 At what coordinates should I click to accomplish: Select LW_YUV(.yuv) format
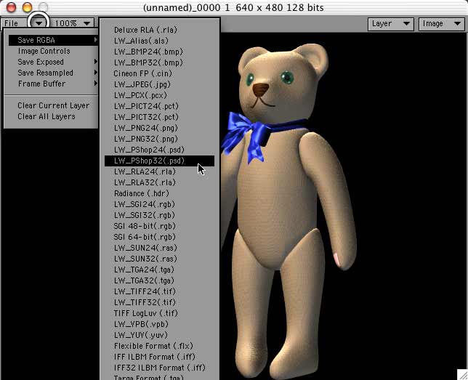pyautogui.click(x=159, y=335)
